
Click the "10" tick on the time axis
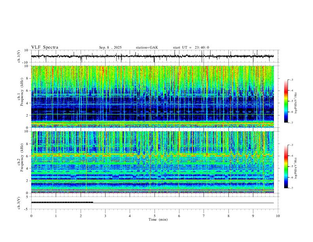pos(278,216)
